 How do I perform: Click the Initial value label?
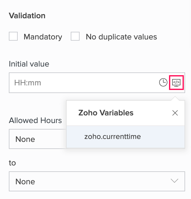[29, 64]
